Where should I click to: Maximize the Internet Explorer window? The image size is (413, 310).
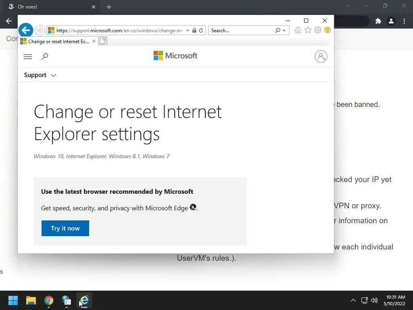(x=306, y=21)
